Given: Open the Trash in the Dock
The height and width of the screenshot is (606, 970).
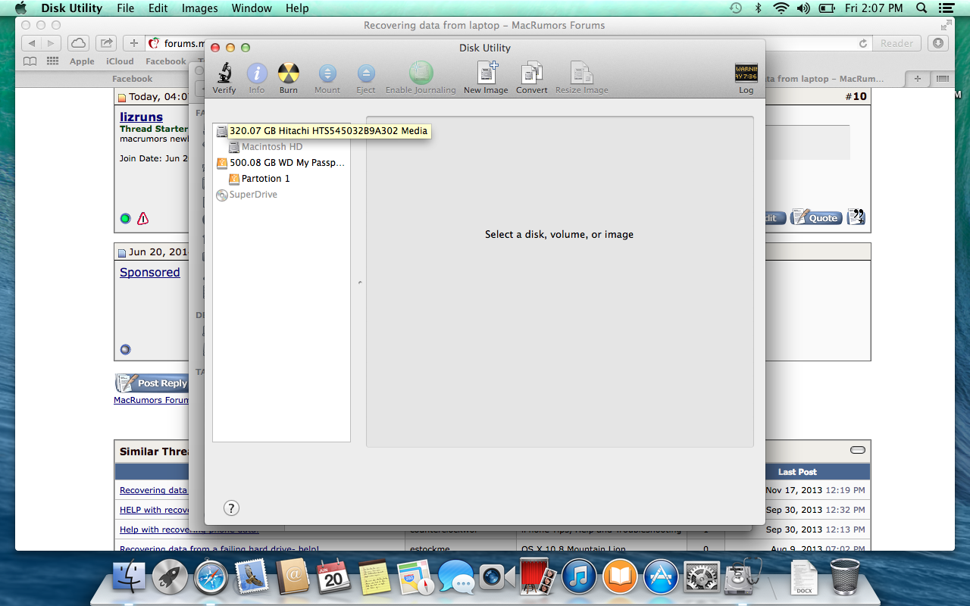Looking at the screenshot, I should pos(845,577).
